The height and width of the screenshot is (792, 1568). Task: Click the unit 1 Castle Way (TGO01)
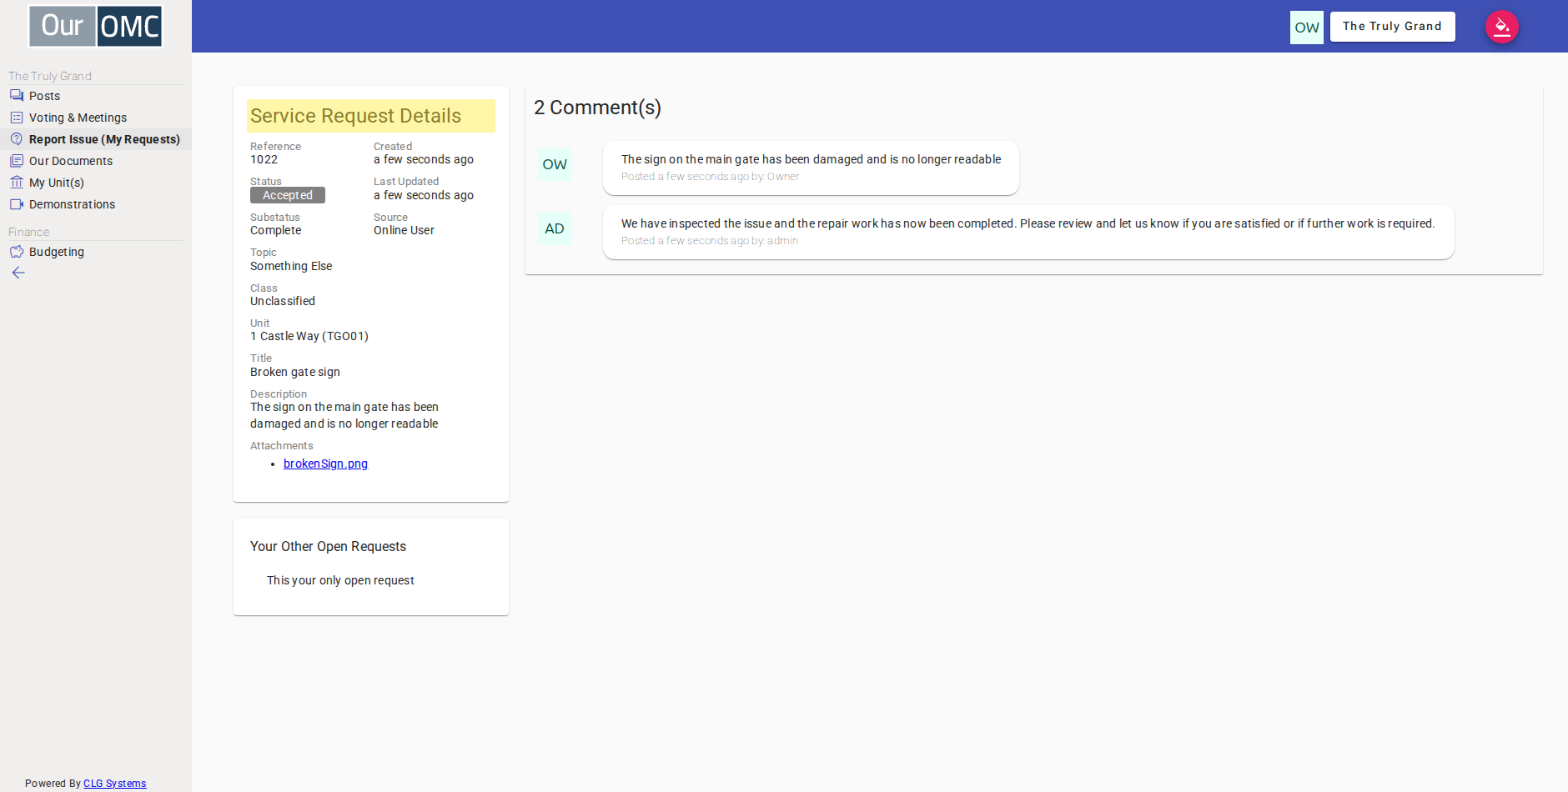(309, 336)
